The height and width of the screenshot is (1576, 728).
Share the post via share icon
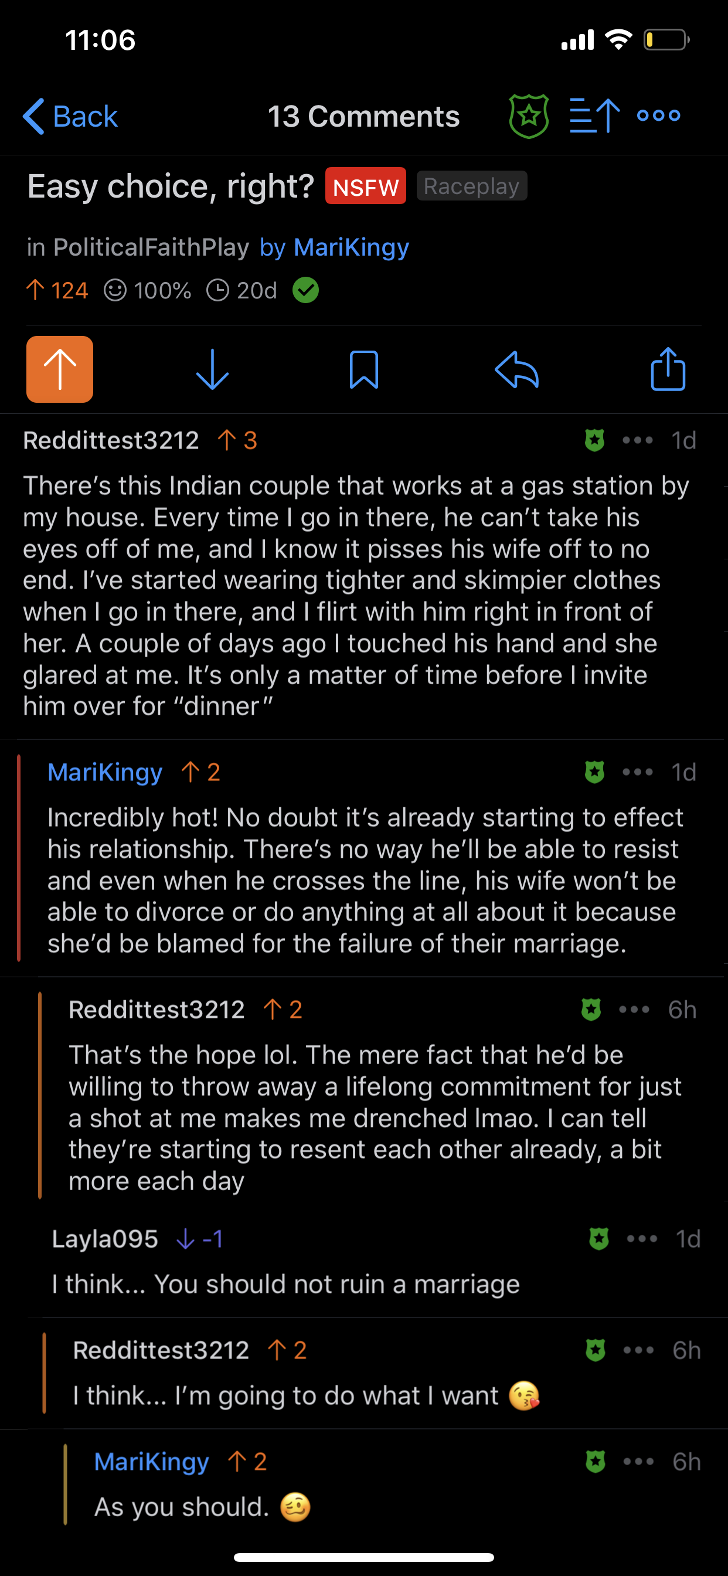(668, 369)
